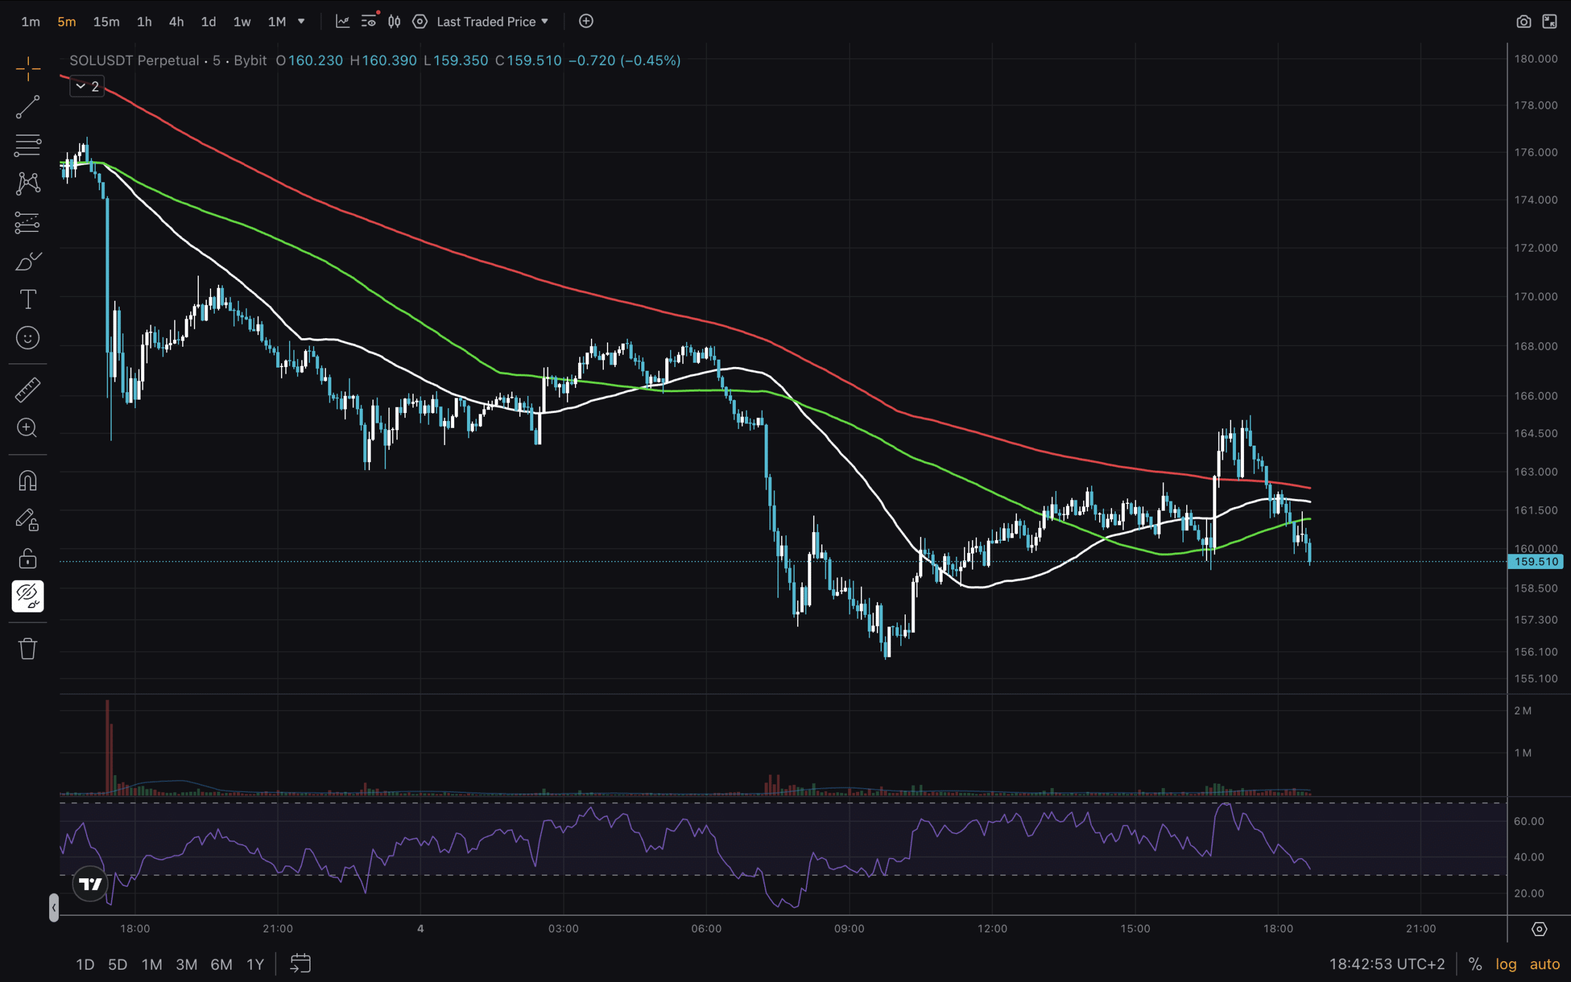Image resolution: width=1571 pixels, height=982 pixels.
Task: Click the trash remove drawings icon
Action: (x=27, y=648)
